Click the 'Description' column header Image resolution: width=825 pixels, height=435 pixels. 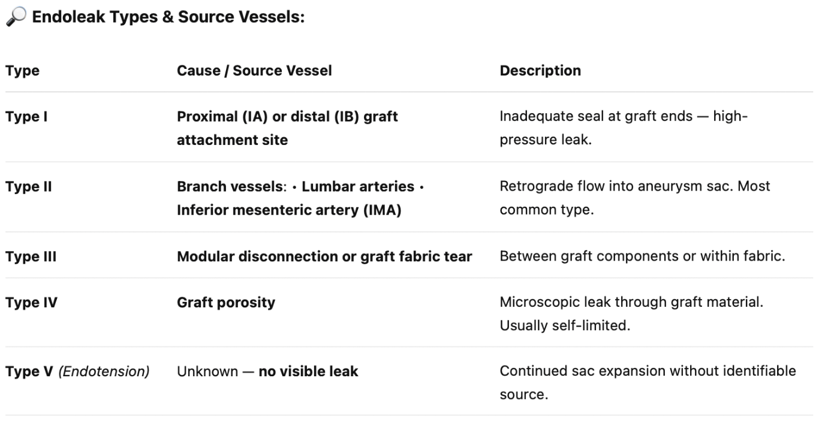coord(540,71)
